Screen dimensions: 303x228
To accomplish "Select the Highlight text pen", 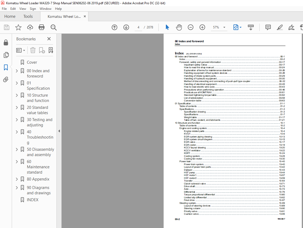I will 280,27.
